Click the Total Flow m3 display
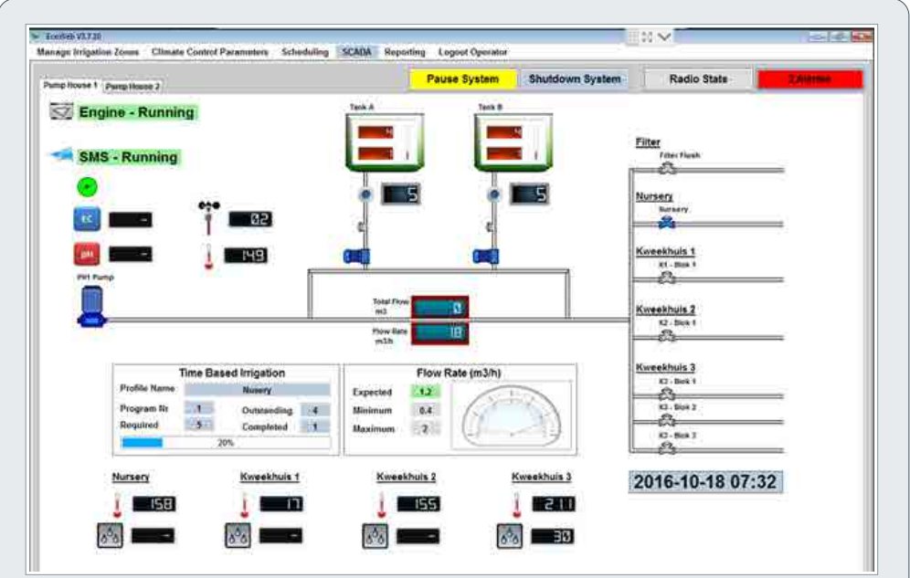Screen dimensions: 910x578 coord(439,307)
